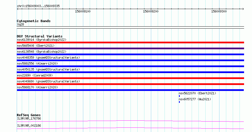Open the nsv5622070 (Ebert2021) label
This screenshot has height=132, width=252.
coord(197,93)
